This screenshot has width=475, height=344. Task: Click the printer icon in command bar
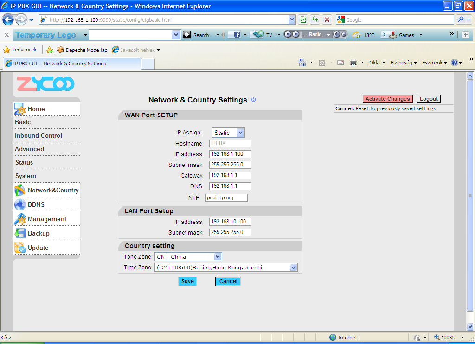pos(353,63)
